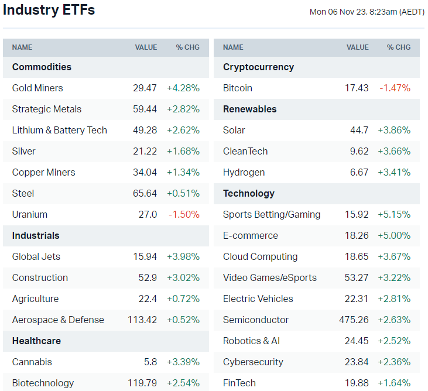Select the Hydrogen ETF link
428x391 pixels.
[244, 172]
